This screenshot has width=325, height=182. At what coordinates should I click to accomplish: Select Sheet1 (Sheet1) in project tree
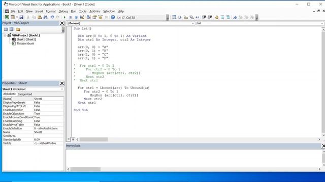[26, 39]
